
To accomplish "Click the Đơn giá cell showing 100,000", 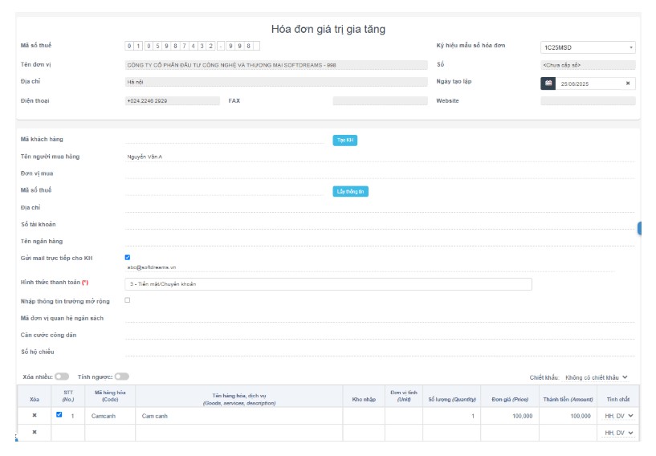I will tap(510, 416).
